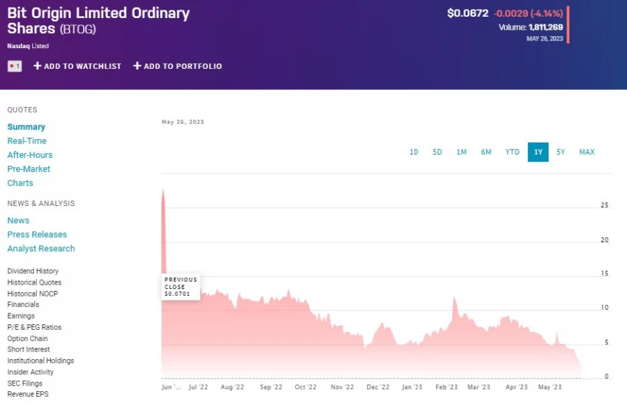Open Analyst Research

(41, 248)
